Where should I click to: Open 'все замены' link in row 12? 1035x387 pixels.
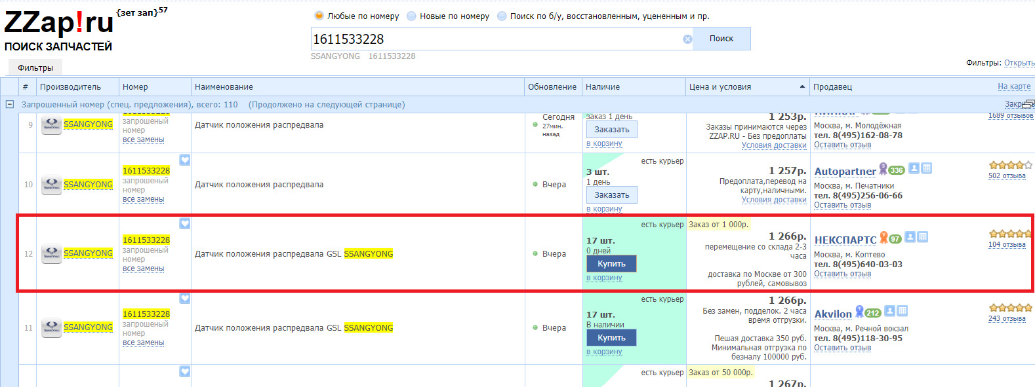pos(143,268)
